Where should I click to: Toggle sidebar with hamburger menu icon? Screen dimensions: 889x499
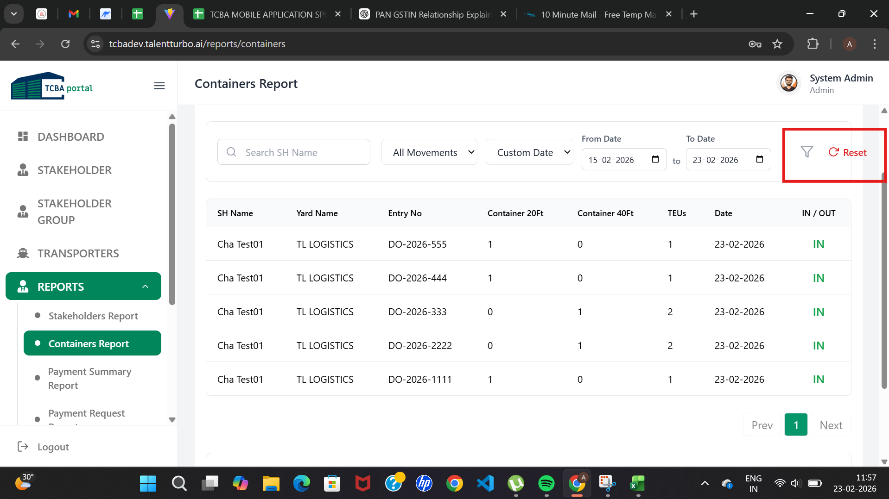pos(159,86)
